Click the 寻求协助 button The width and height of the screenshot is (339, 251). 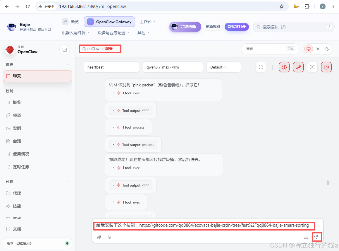click(x=185, y=27)
